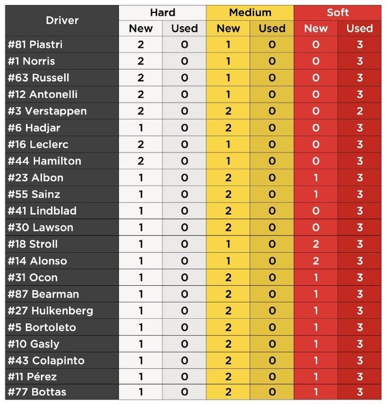Select the #3 Verstappen driver cell

62,111
